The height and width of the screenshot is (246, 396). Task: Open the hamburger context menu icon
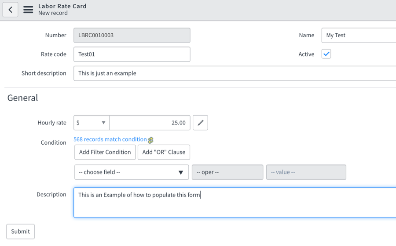click(x=28, y=10)
